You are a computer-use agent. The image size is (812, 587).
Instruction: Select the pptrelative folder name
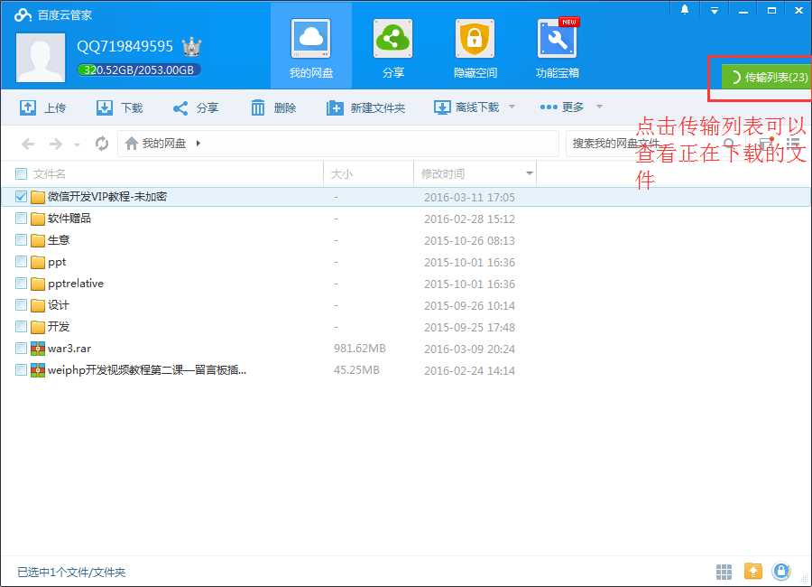click(76, 284)
